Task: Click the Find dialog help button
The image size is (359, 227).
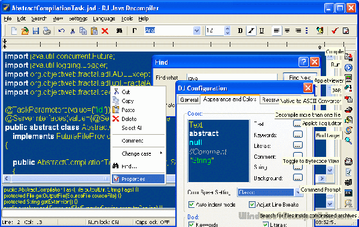Action: (x=303, y=62)
